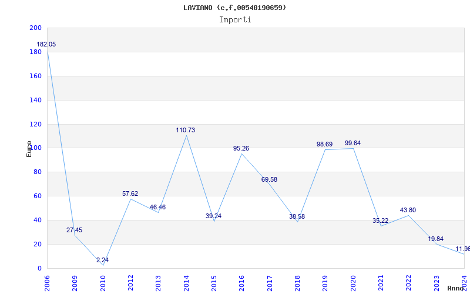Click the 98.69 data label
This screenshot has width=470, height=294.
click(x=325, y=144)
